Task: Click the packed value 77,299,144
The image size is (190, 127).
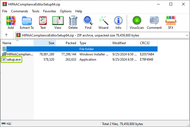Action: (69, 54)
